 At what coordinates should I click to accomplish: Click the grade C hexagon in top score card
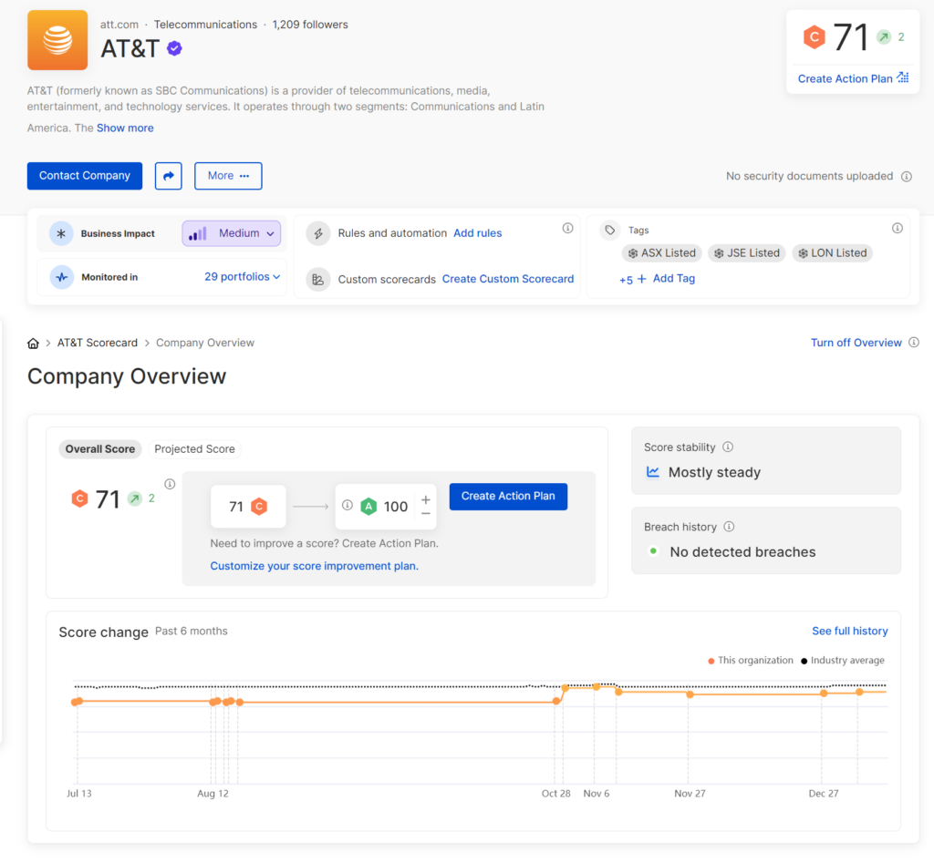click(x=814, y=36)
